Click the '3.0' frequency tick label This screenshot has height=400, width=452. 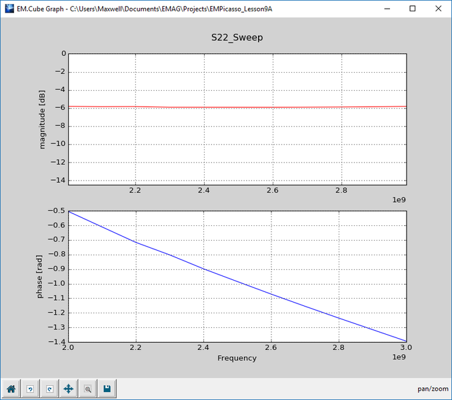point(406,347)
